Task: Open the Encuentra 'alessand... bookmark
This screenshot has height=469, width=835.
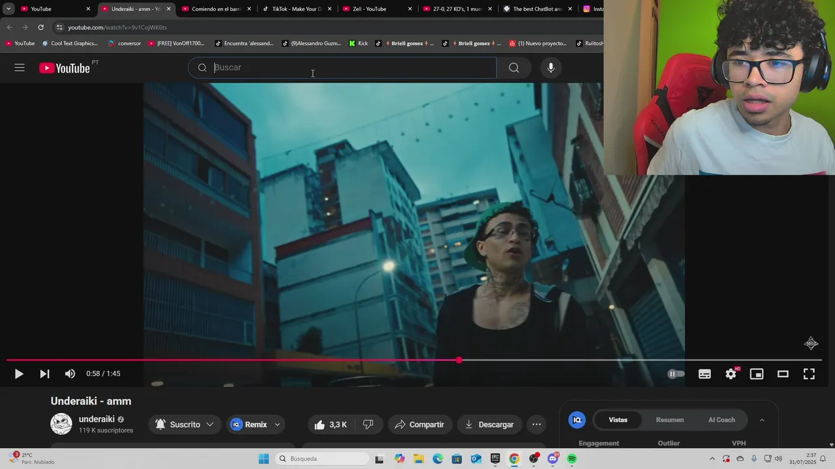Action: click(243, 44)
